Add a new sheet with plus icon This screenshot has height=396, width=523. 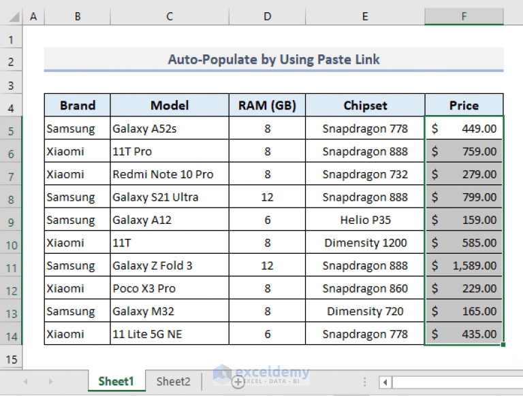[238, 382]
